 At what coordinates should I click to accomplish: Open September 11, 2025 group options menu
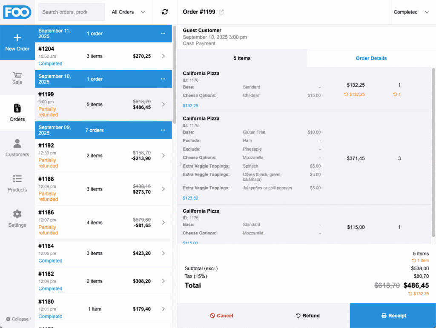point(163,34)
